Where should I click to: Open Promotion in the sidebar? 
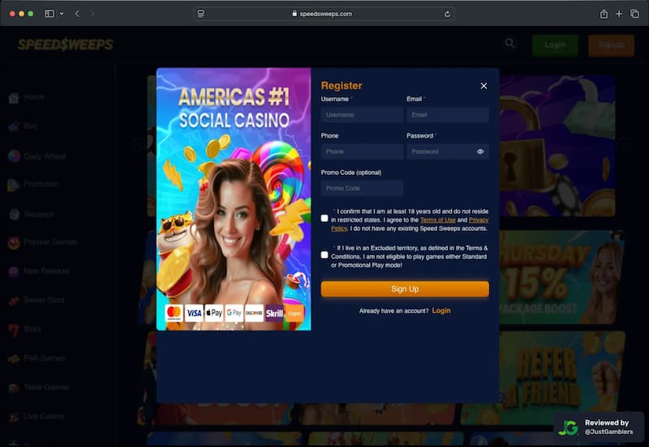34,185
